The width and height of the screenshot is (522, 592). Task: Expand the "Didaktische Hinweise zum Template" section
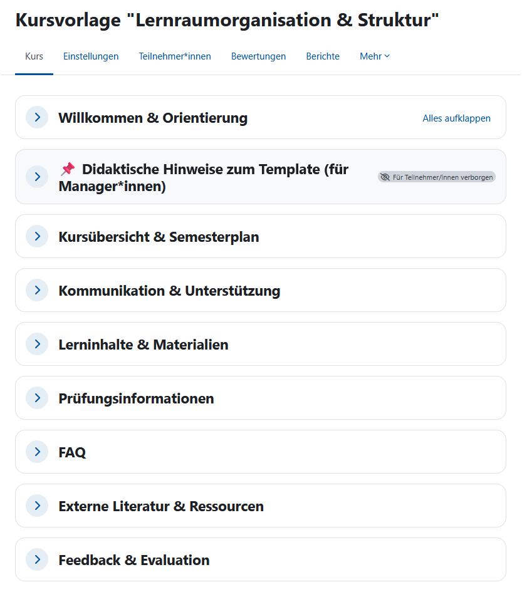(36, 176)
